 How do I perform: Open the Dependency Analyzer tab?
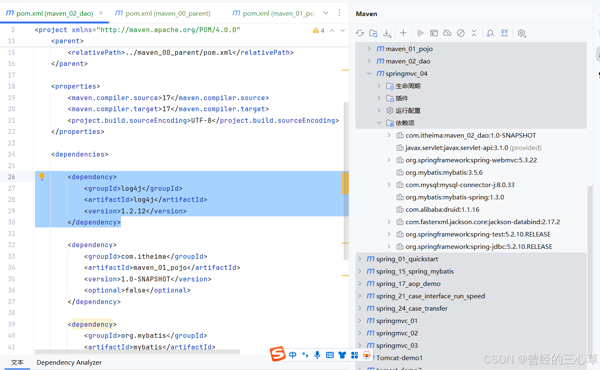pos(69,363)
